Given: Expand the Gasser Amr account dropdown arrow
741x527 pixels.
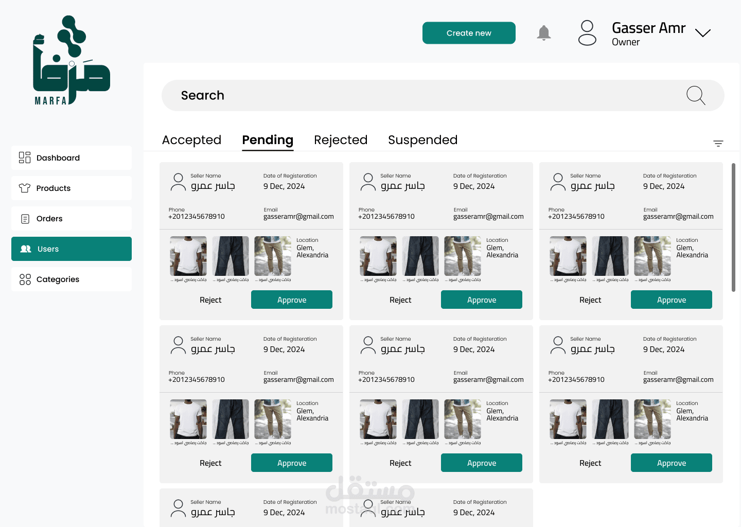Looking at the screenshot, I should click(x=703, y=33).
